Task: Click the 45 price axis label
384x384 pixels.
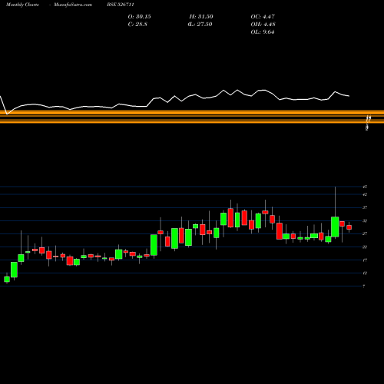Action: pos(365,187)
